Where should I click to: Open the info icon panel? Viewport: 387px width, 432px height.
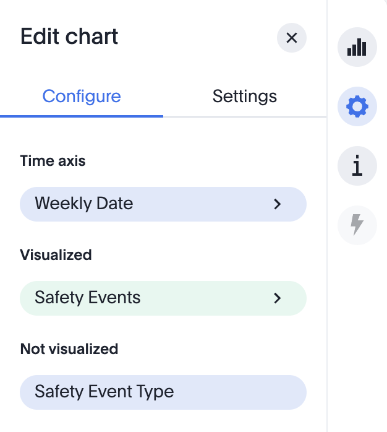tap(357, 166)
